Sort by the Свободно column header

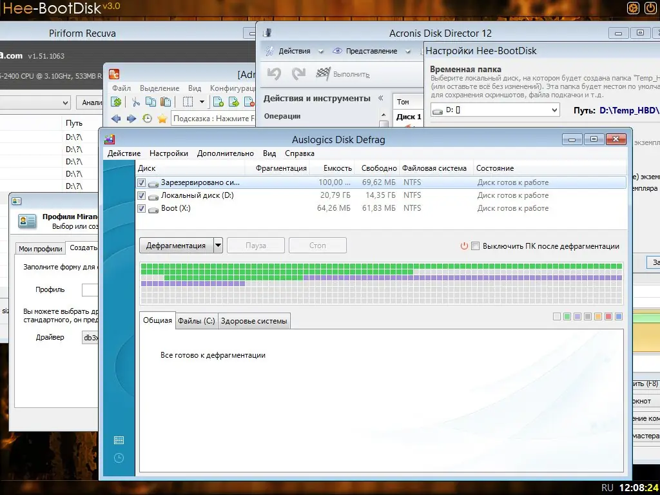[377, 168]
